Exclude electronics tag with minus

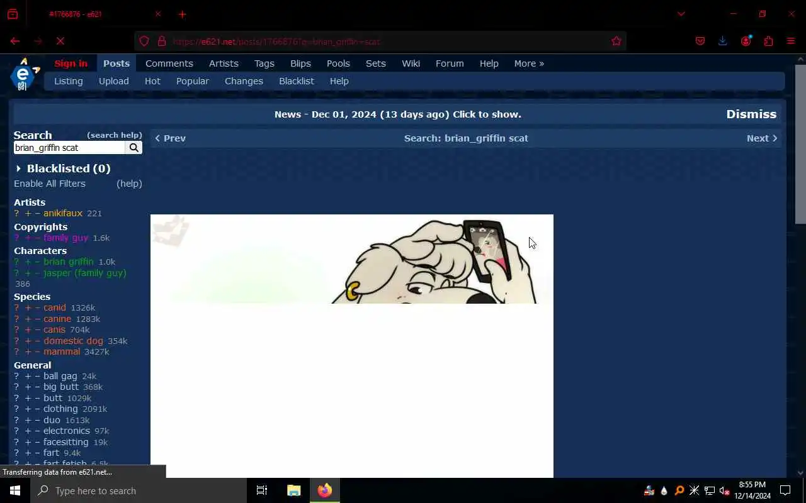[38, 431]
